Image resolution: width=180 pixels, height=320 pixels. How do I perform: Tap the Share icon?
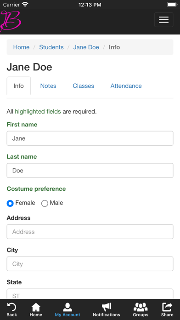click(167, 307)
